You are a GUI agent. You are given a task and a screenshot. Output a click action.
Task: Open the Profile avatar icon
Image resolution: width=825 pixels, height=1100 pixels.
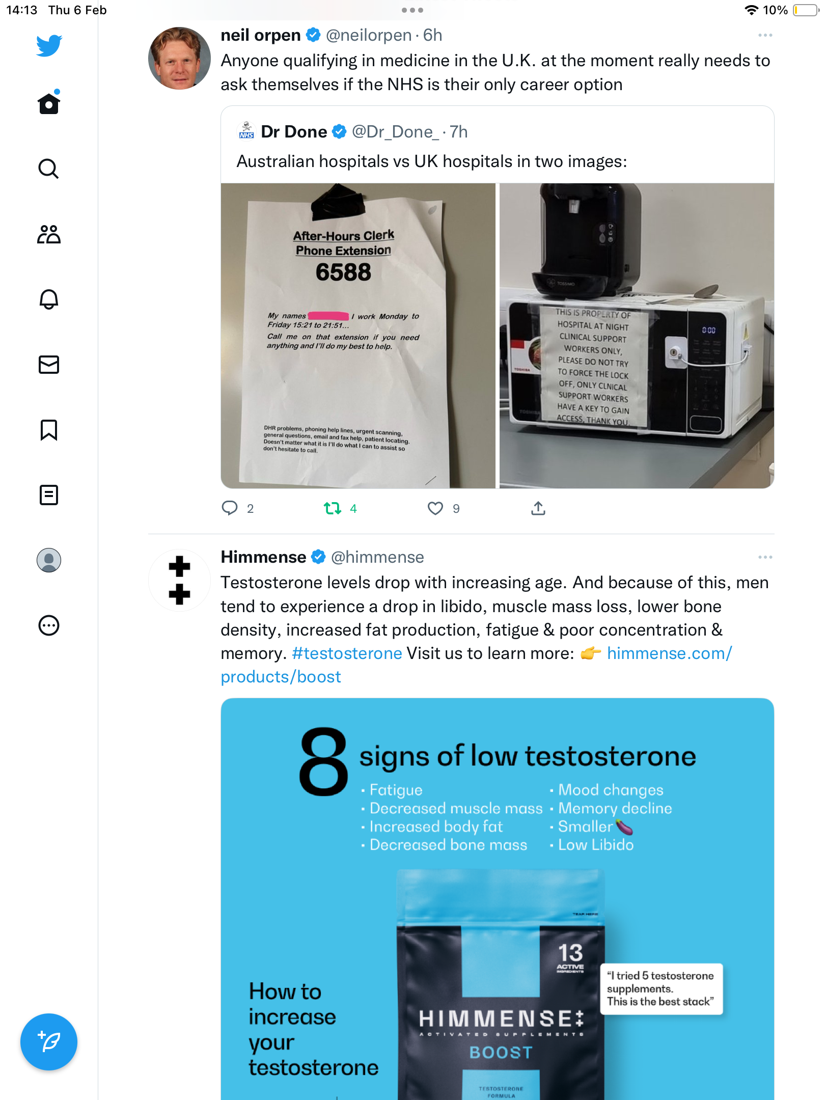[49, 560]
